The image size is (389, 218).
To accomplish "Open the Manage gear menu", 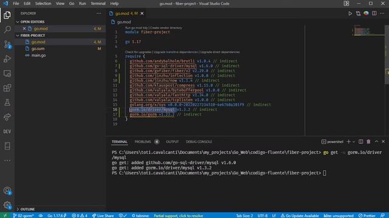I will (7, 205).
